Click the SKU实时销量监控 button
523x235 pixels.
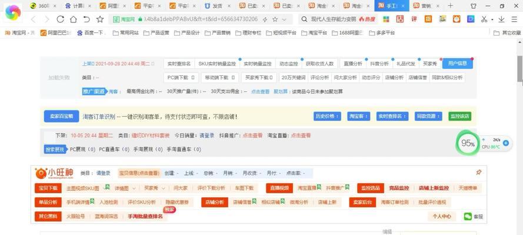[217, 63]
